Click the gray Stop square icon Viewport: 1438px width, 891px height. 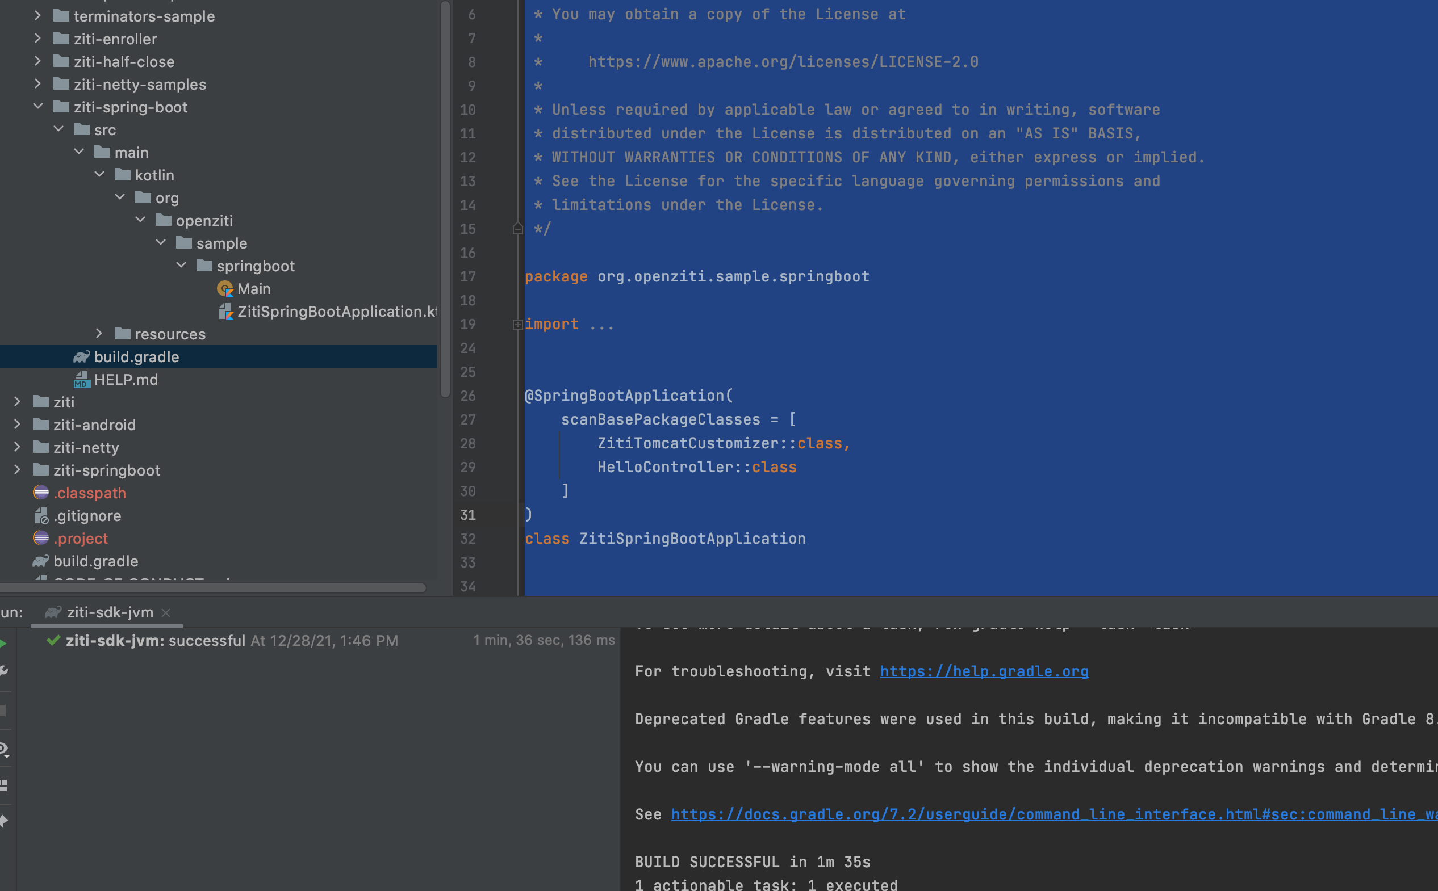point(3,711)
